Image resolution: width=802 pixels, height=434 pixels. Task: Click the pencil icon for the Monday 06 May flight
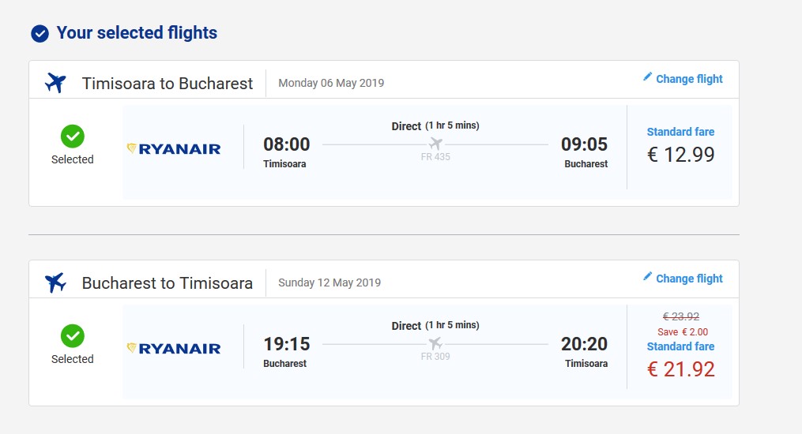pos(648,77)
